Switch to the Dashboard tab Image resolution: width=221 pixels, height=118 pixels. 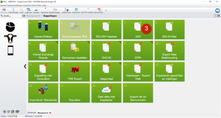32,113
